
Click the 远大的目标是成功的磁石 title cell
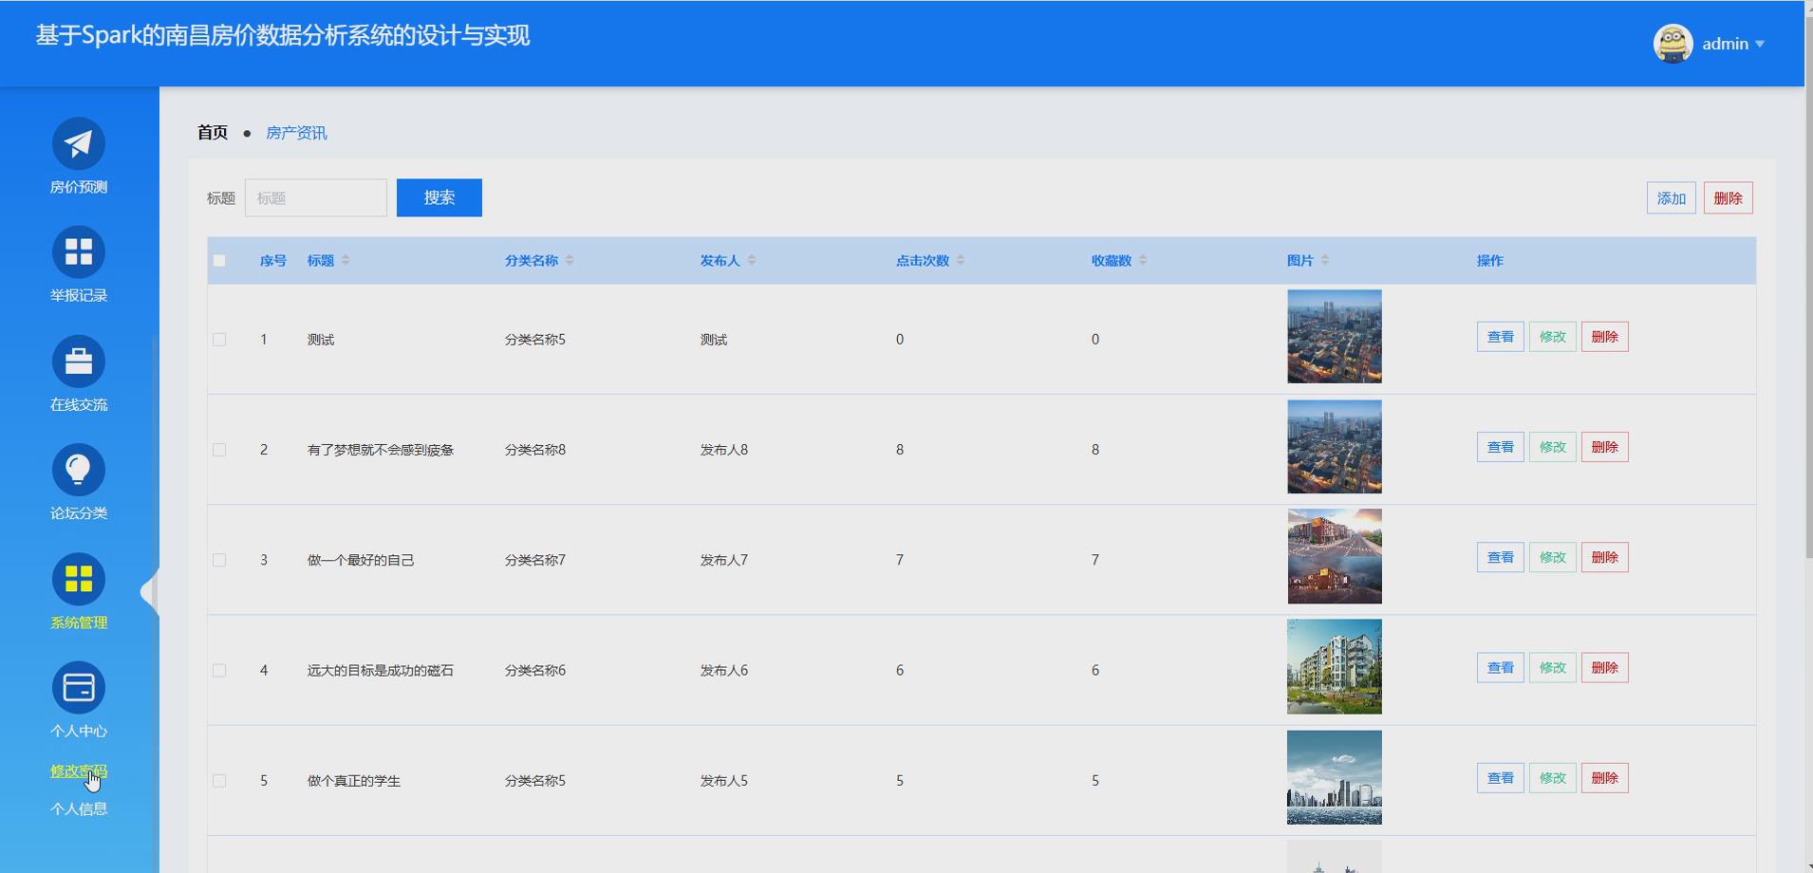[x=381, y=671]
